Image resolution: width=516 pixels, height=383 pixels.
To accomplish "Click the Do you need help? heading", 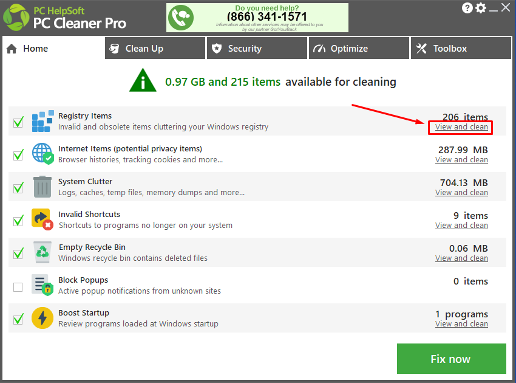I will coord(267,7).
